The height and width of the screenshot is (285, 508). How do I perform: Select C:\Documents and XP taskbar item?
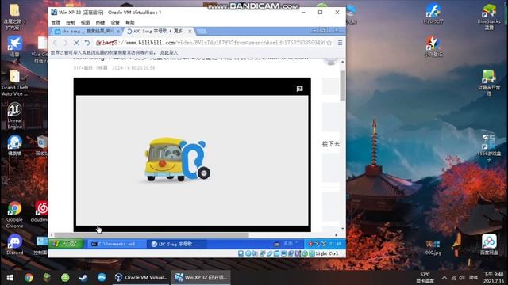click(117, 245)
